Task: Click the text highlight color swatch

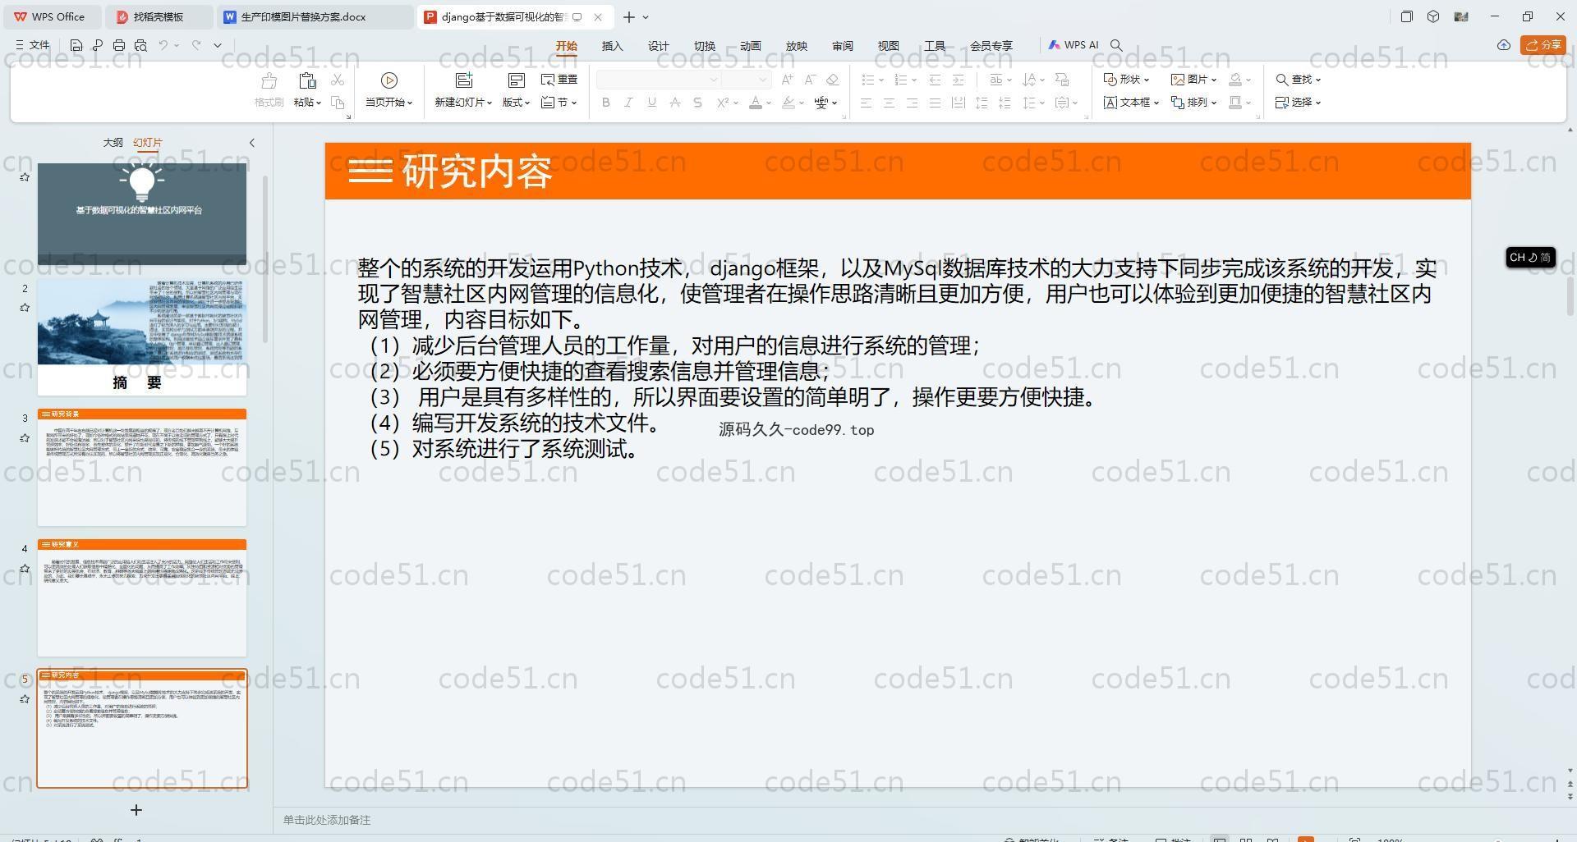Action: click(x=788, y=103)
